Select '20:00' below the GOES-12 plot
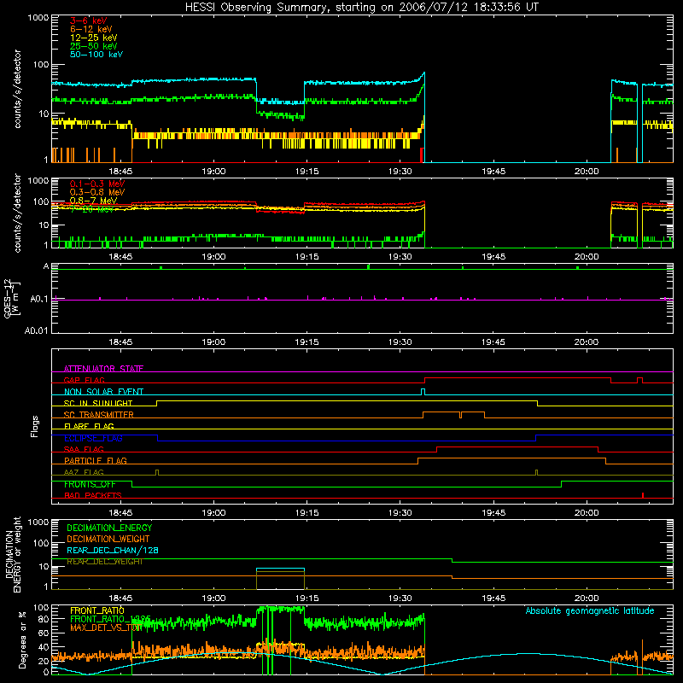Image resolution: width=683 pixels, height=683 pixels. (x=587, y=342)
